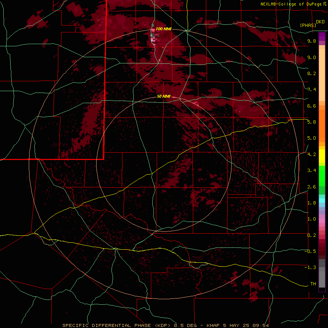Click the DKD units label above the scale
This screenshot has width=328, height=328.
pyautogui.click(x=320, y=22)
